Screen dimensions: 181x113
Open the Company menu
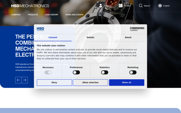tap(16, 15)
